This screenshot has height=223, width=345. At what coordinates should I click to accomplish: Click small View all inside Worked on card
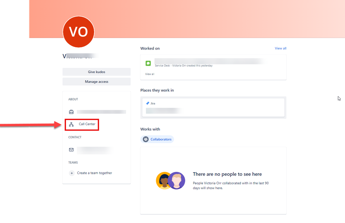[x=150, y=74]
